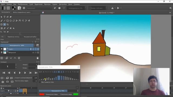Hide the Background layer in Layers panel
This screenshot has width=173, height=97.
click(x=2, y=53)
